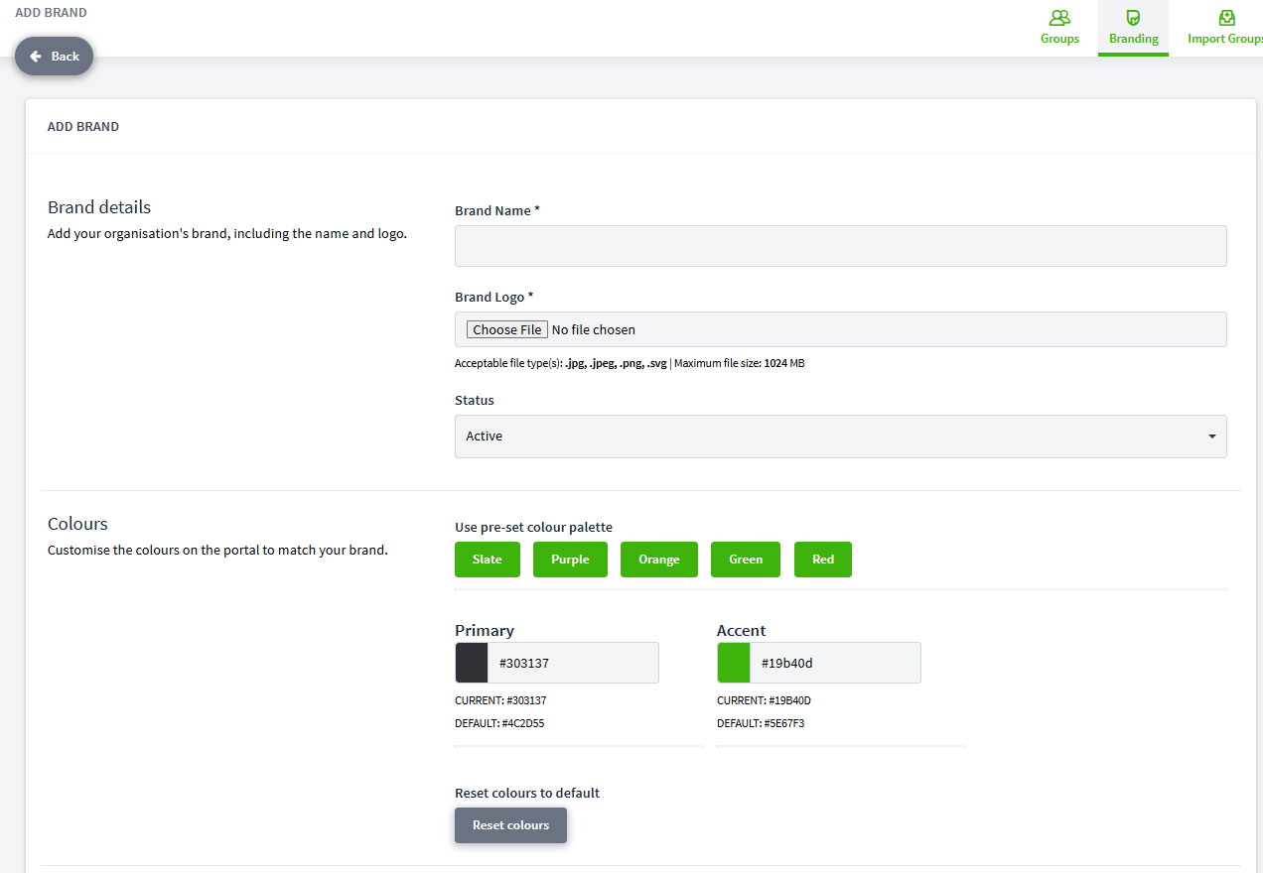Click the 'Brand Logo *' label

pos(494,297)
